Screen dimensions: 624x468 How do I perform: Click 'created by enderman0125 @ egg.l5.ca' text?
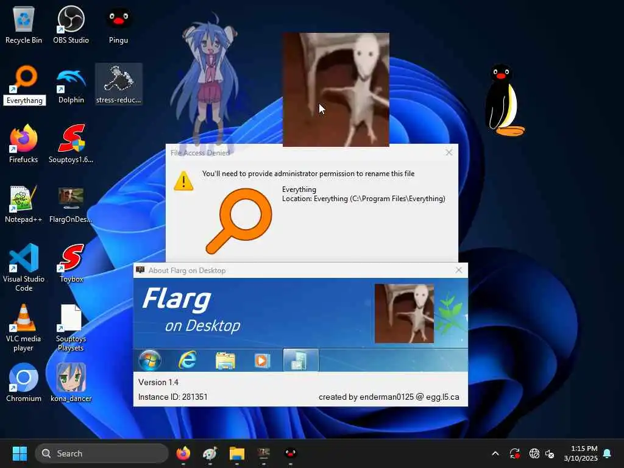point(389,397)
